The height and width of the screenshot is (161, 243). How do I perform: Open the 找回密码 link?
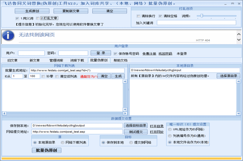165,53
